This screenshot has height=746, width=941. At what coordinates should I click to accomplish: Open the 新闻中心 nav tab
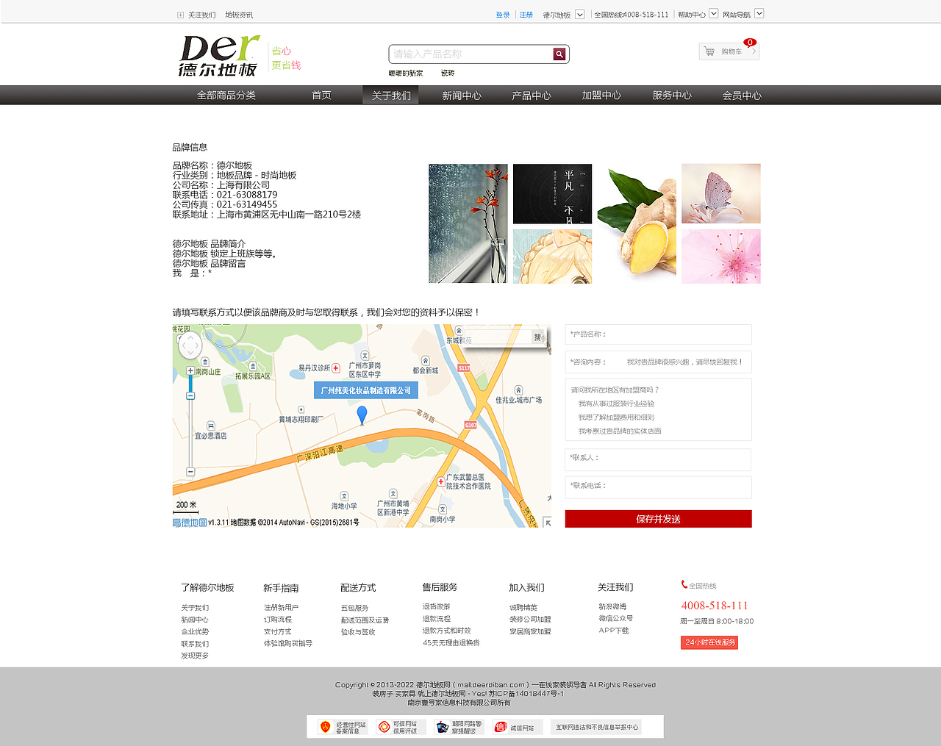(x=462, y=96)
